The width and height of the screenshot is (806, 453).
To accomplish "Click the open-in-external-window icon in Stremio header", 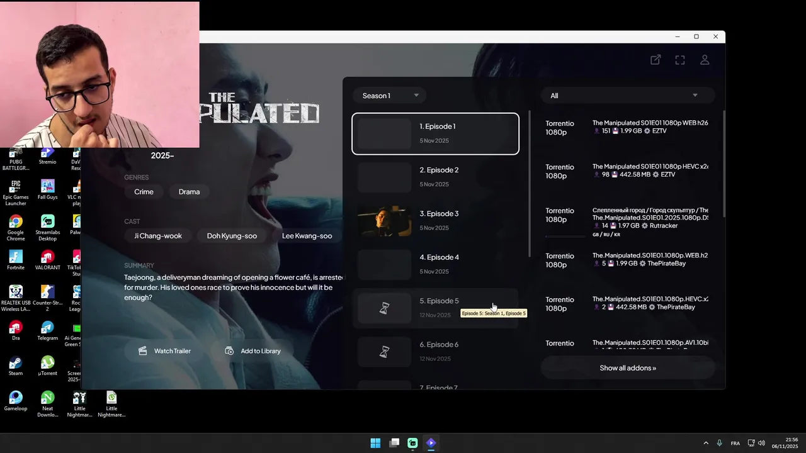I will (x=656, y=60).
